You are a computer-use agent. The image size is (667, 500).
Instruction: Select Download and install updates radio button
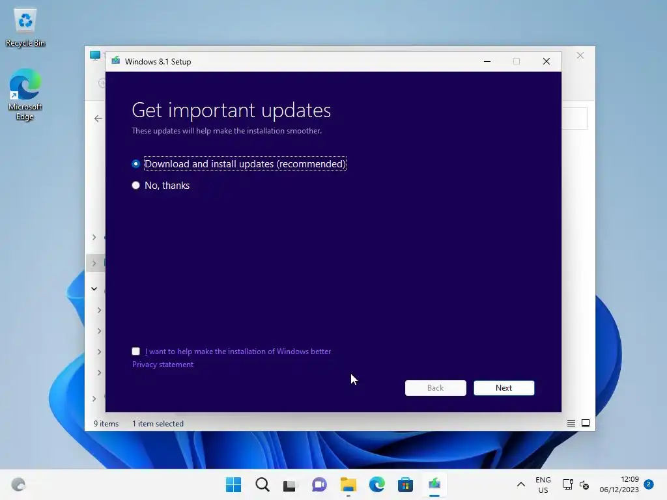pyautogui.click(x=135, y=163)
